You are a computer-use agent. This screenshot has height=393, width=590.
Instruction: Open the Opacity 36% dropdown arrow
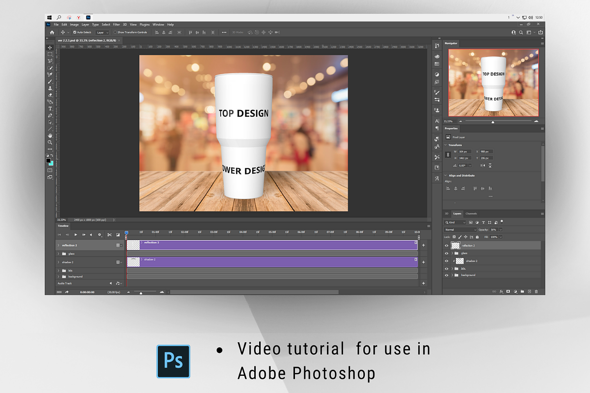(501, 229)
